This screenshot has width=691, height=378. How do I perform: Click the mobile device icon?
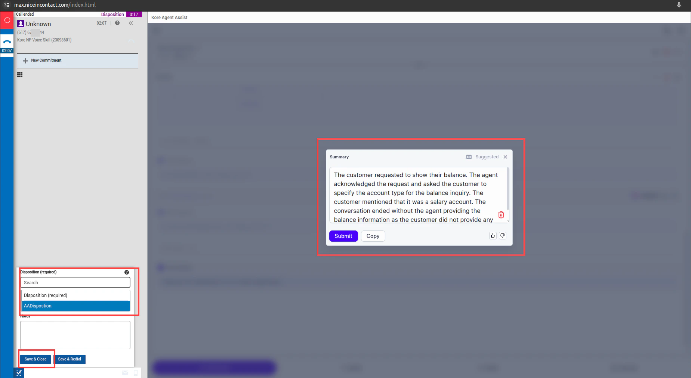pos(136,373)
